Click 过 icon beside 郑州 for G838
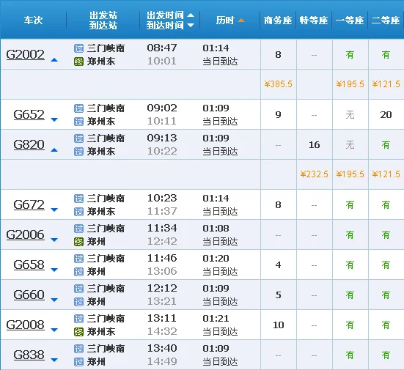This screenshot has height=370, width=404. (x=79, y=362)
